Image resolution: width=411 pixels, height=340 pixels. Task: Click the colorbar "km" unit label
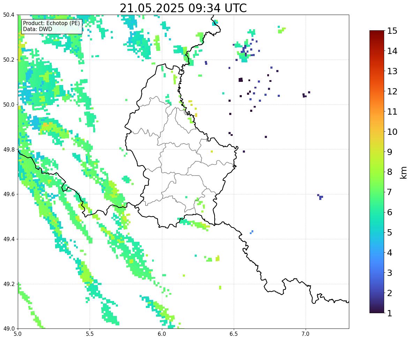[404, 172]
